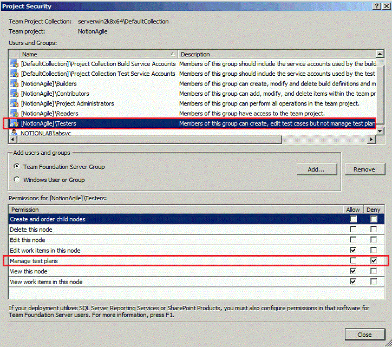This screenshot has height=347, width=392.
Task: Check Allow for Manage test plans
Action: coord(353,260)
